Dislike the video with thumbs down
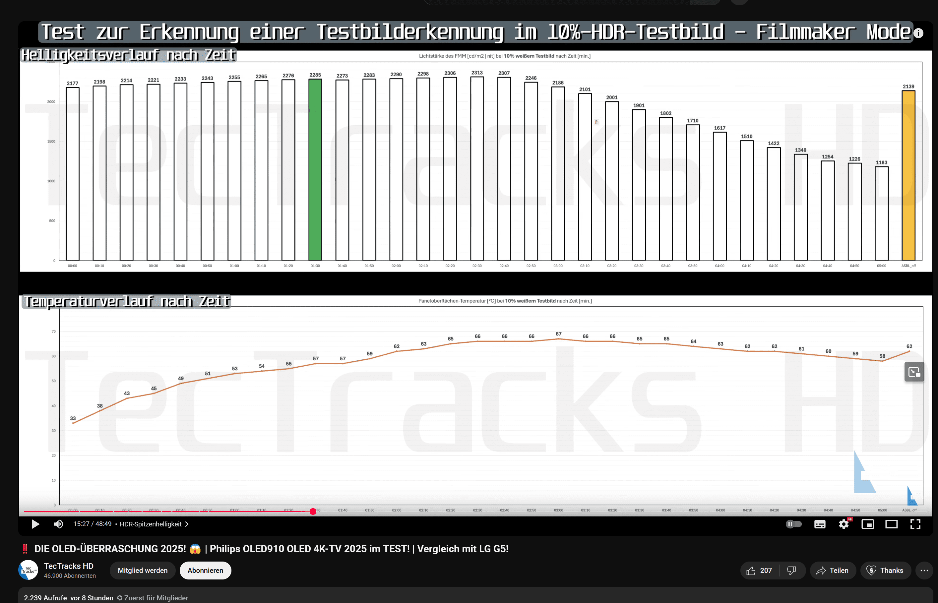Image resolution: width=938 pixels, height=603 pixels. pos(791,571)
